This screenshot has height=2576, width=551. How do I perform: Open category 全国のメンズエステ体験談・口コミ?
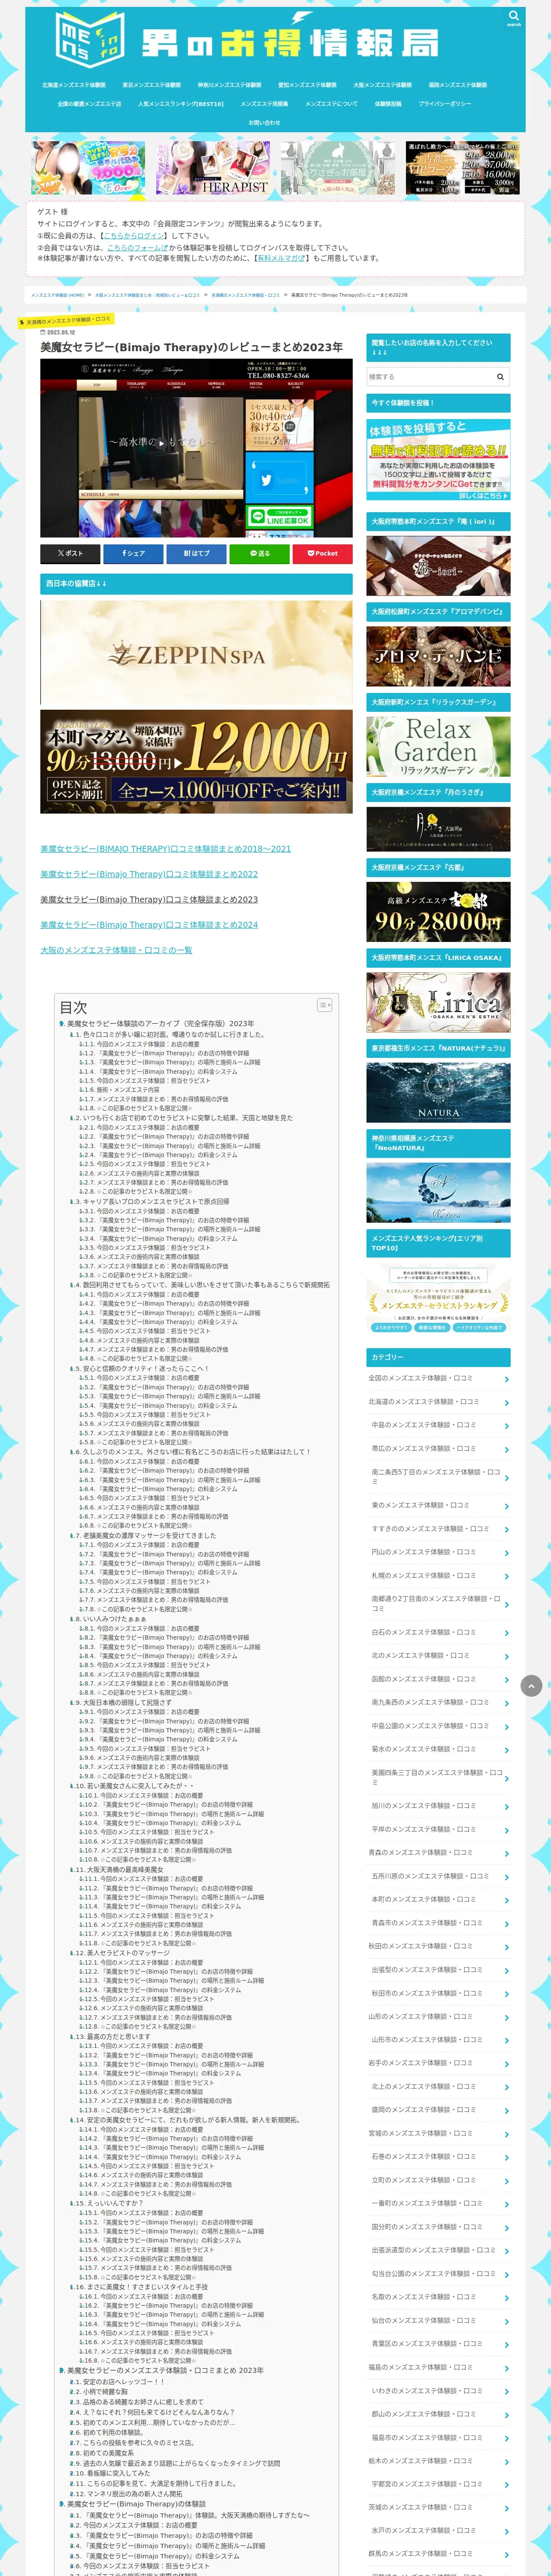[438, 1378]
